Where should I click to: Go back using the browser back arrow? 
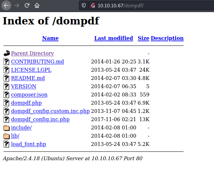(x=6, y=5)
